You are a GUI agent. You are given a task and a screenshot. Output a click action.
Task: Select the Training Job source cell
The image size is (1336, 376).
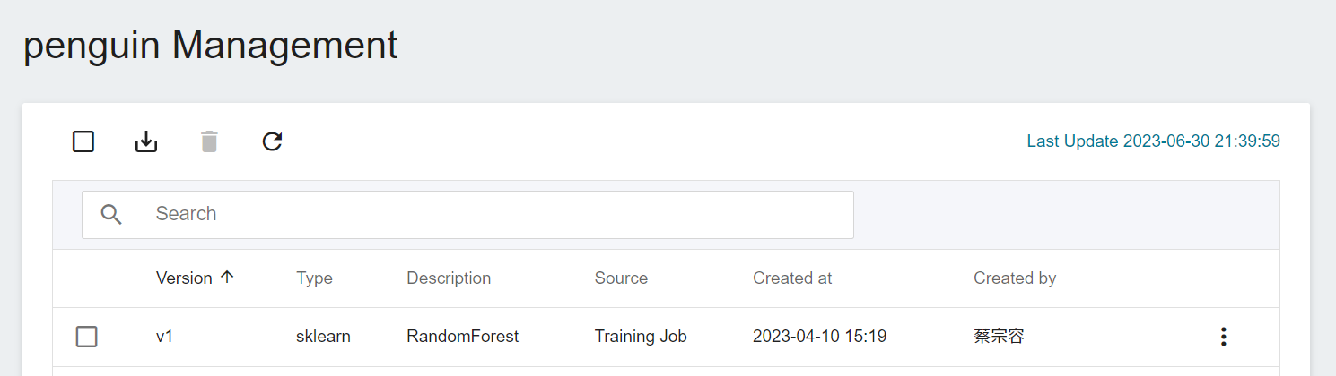click(x=641, y=337)
